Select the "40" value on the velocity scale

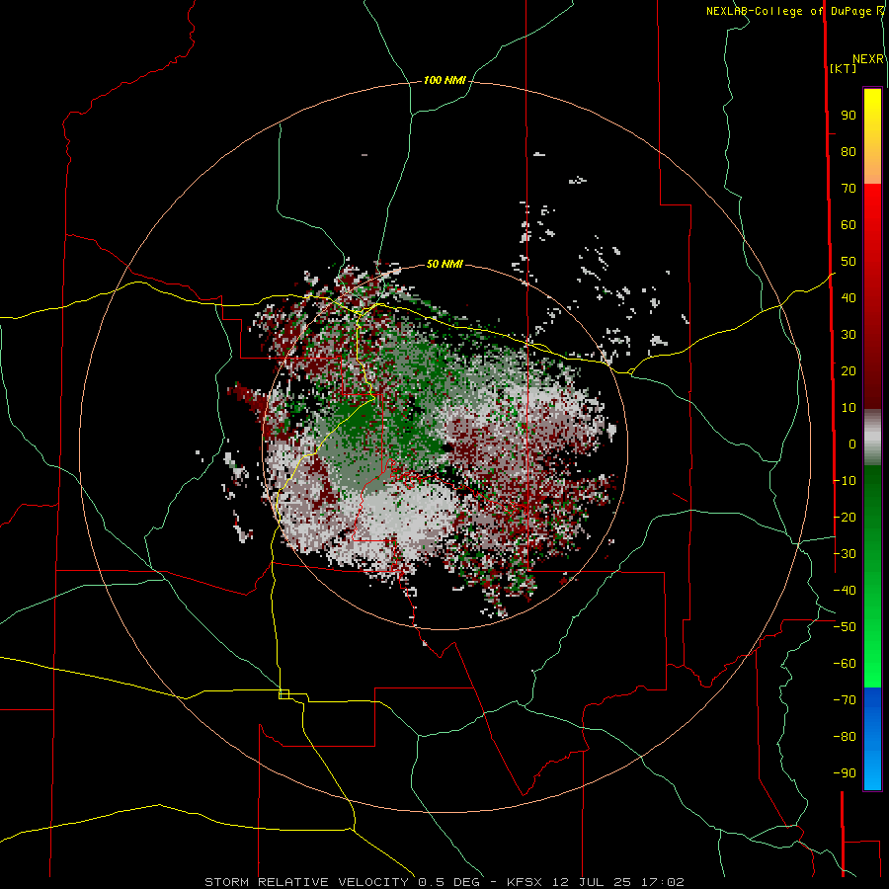tap(849, 297)
